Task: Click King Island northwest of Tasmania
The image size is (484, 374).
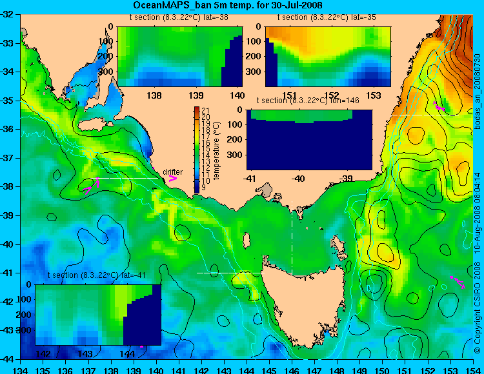Action: tap(247, 241)
